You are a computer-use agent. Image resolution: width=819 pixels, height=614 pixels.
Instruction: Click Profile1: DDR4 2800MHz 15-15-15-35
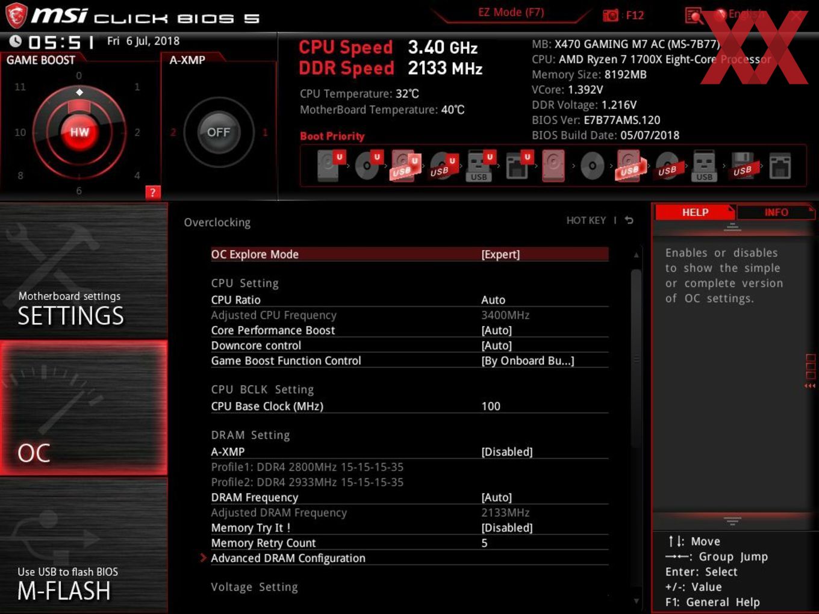(307, 467)
